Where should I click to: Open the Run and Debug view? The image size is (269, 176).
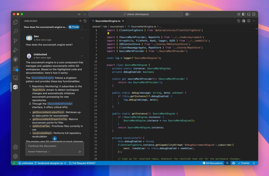coord(15,50)
